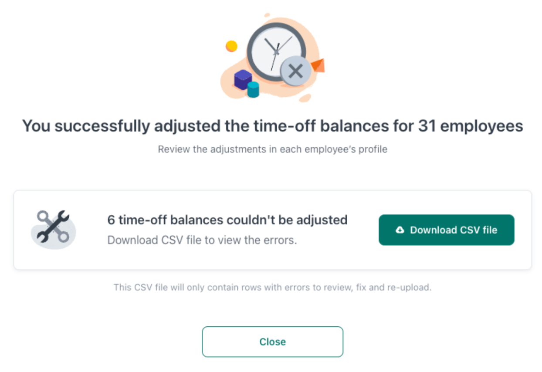
Task: Select the heading about 31 employees adjusted
Action: [x=272, y=126]
